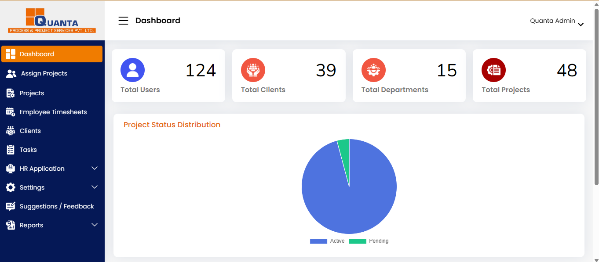Click the Total Departments label
The height and width of the screenshot is (262, 599).
pyautogui.click(x=395, y=90)
